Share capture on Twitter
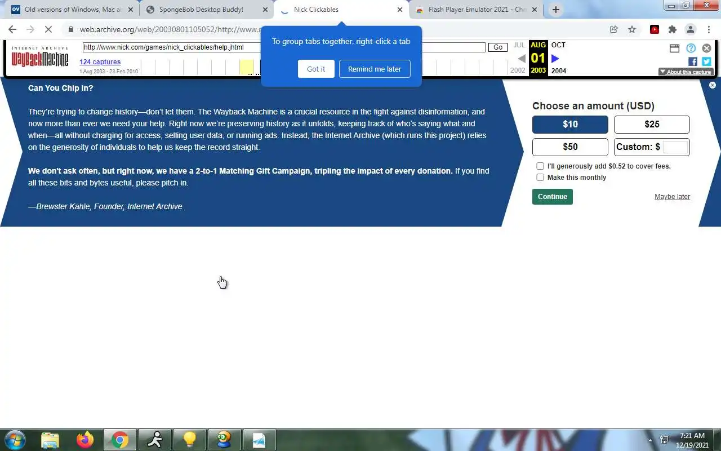The image size is (721, 451). pos(706,61)
